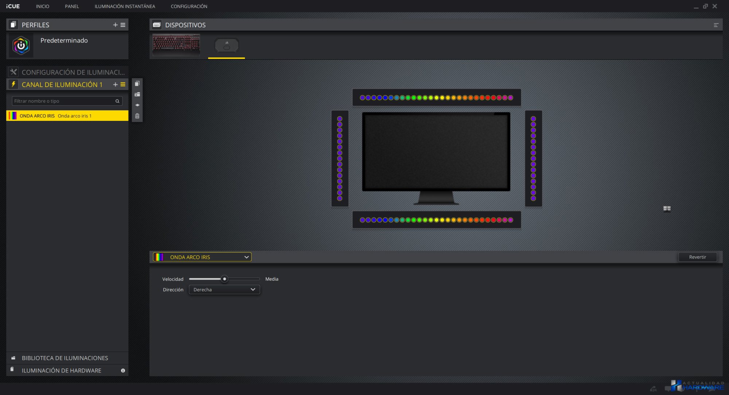Image resolution: width=729 pixels, height=395 pixels.
Task: Click the save to library folder icon
Action: [137, 95]
